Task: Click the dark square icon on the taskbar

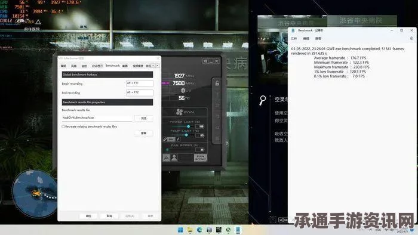Action: coord(219,230)
